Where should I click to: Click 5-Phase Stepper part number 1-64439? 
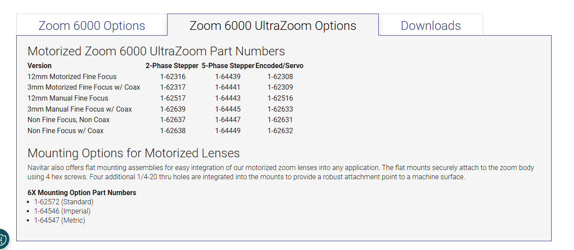(x=228, y=76)
